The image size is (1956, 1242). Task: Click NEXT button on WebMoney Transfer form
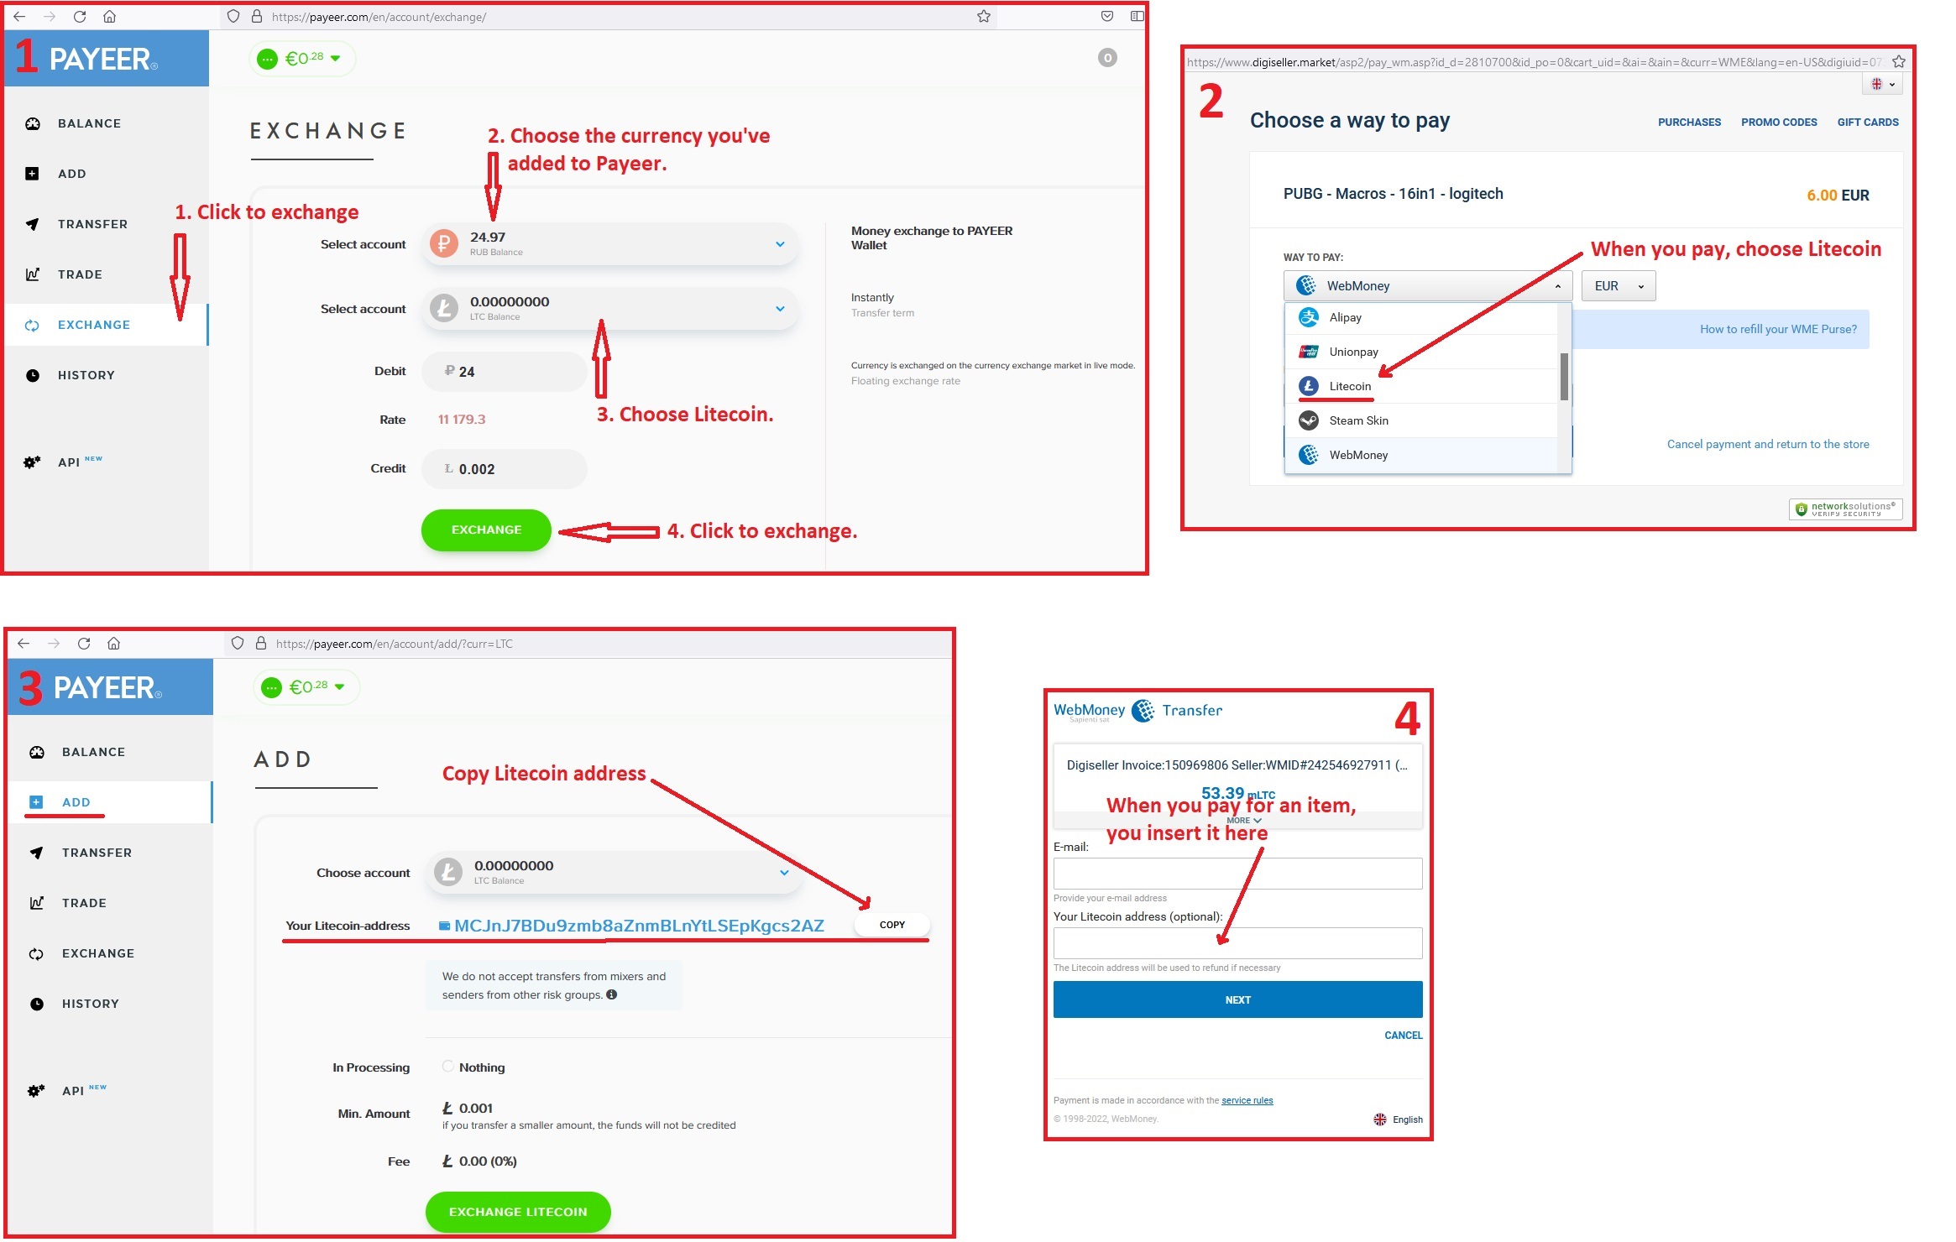pyautogui.click(x=1237, y=998)
